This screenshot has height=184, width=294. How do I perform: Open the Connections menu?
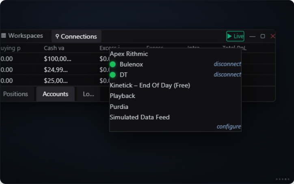[x=76, y=37]
